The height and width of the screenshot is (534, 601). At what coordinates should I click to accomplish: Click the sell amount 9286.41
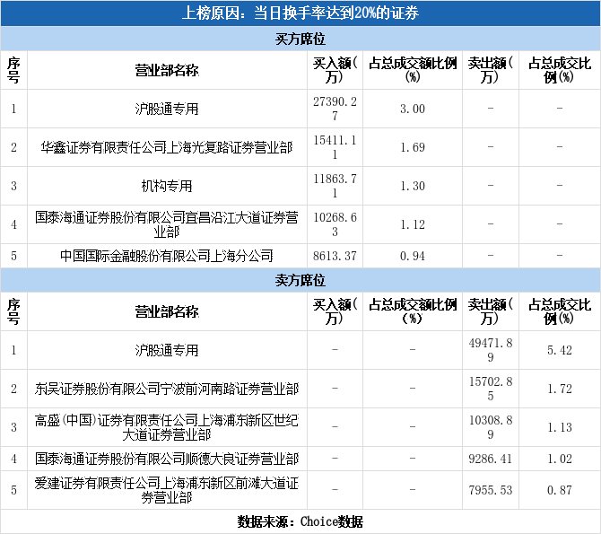pos(491,459)
